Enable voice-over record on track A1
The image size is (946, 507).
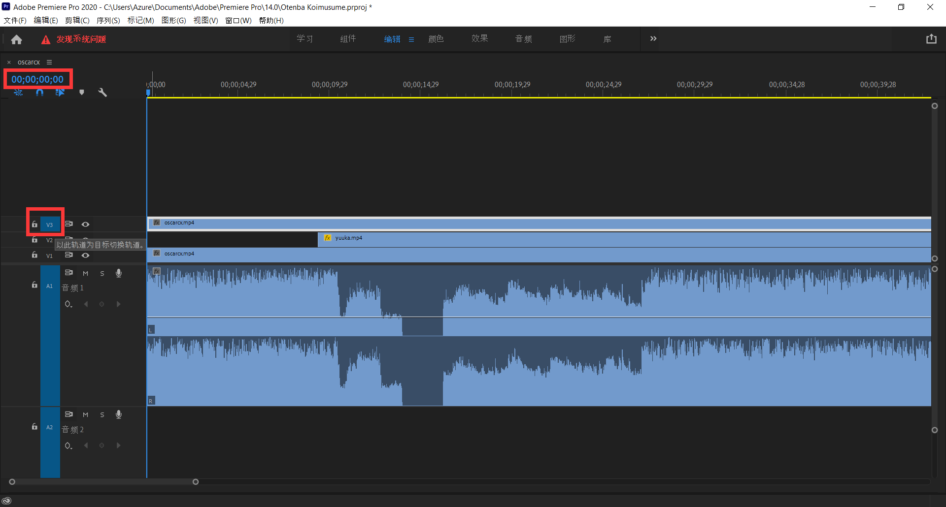119,273
